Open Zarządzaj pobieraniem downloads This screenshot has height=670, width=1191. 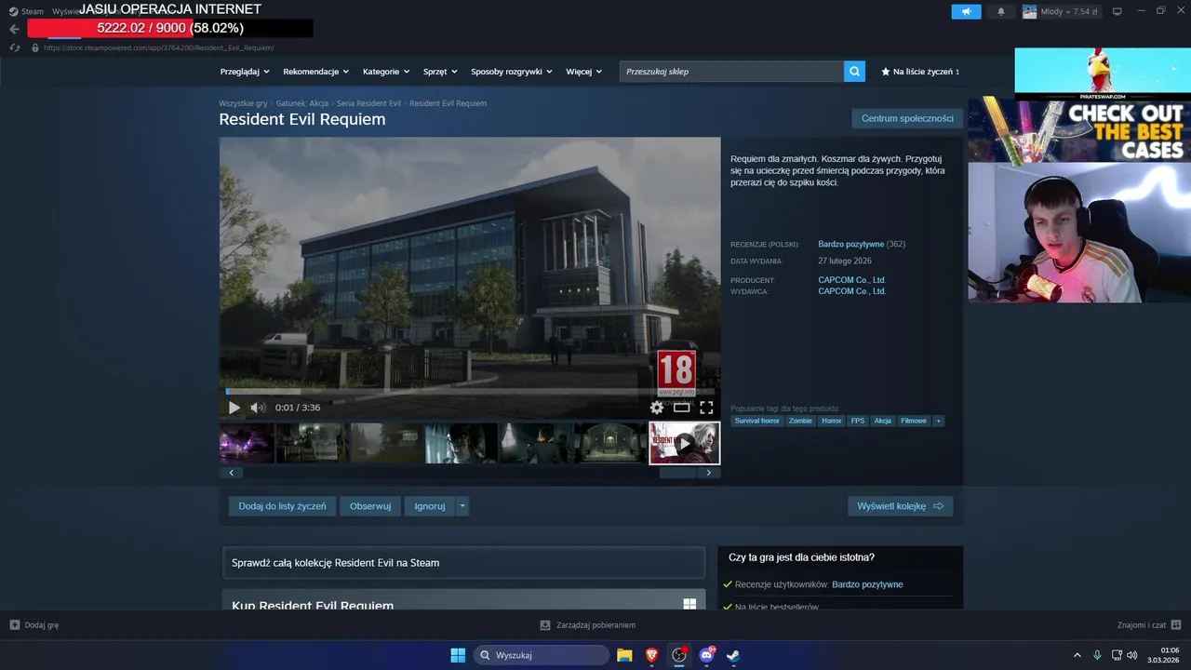588,625
